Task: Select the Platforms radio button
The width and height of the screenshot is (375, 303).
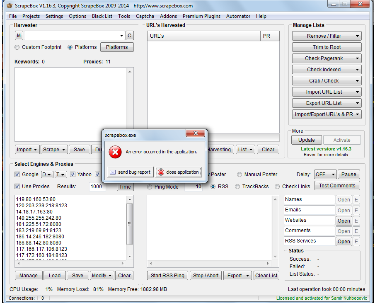Action: click(x=70, y=47)
